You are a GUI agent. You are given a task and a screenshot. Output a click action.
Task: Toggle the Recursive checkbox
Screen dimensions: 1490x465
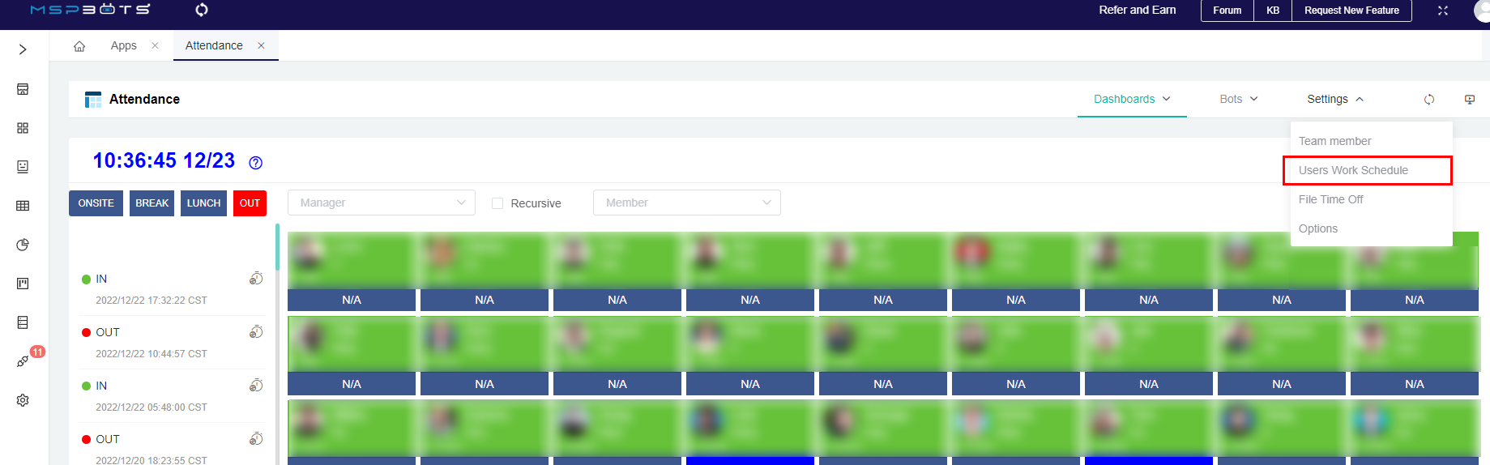497,203
